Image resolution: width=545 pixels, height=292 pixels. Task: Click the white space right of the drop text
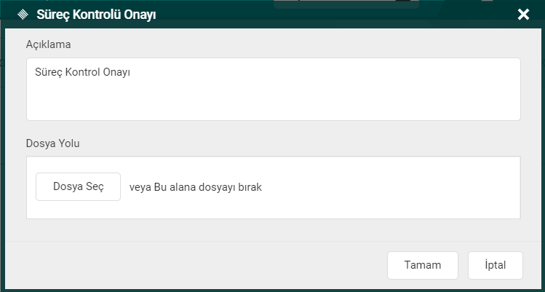pyautogui.click(x=389, y=188)
